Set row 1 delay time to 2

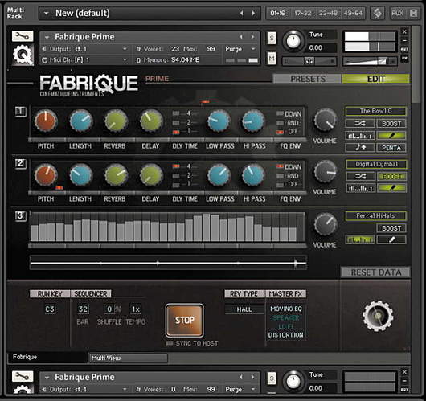coord(176,123)
